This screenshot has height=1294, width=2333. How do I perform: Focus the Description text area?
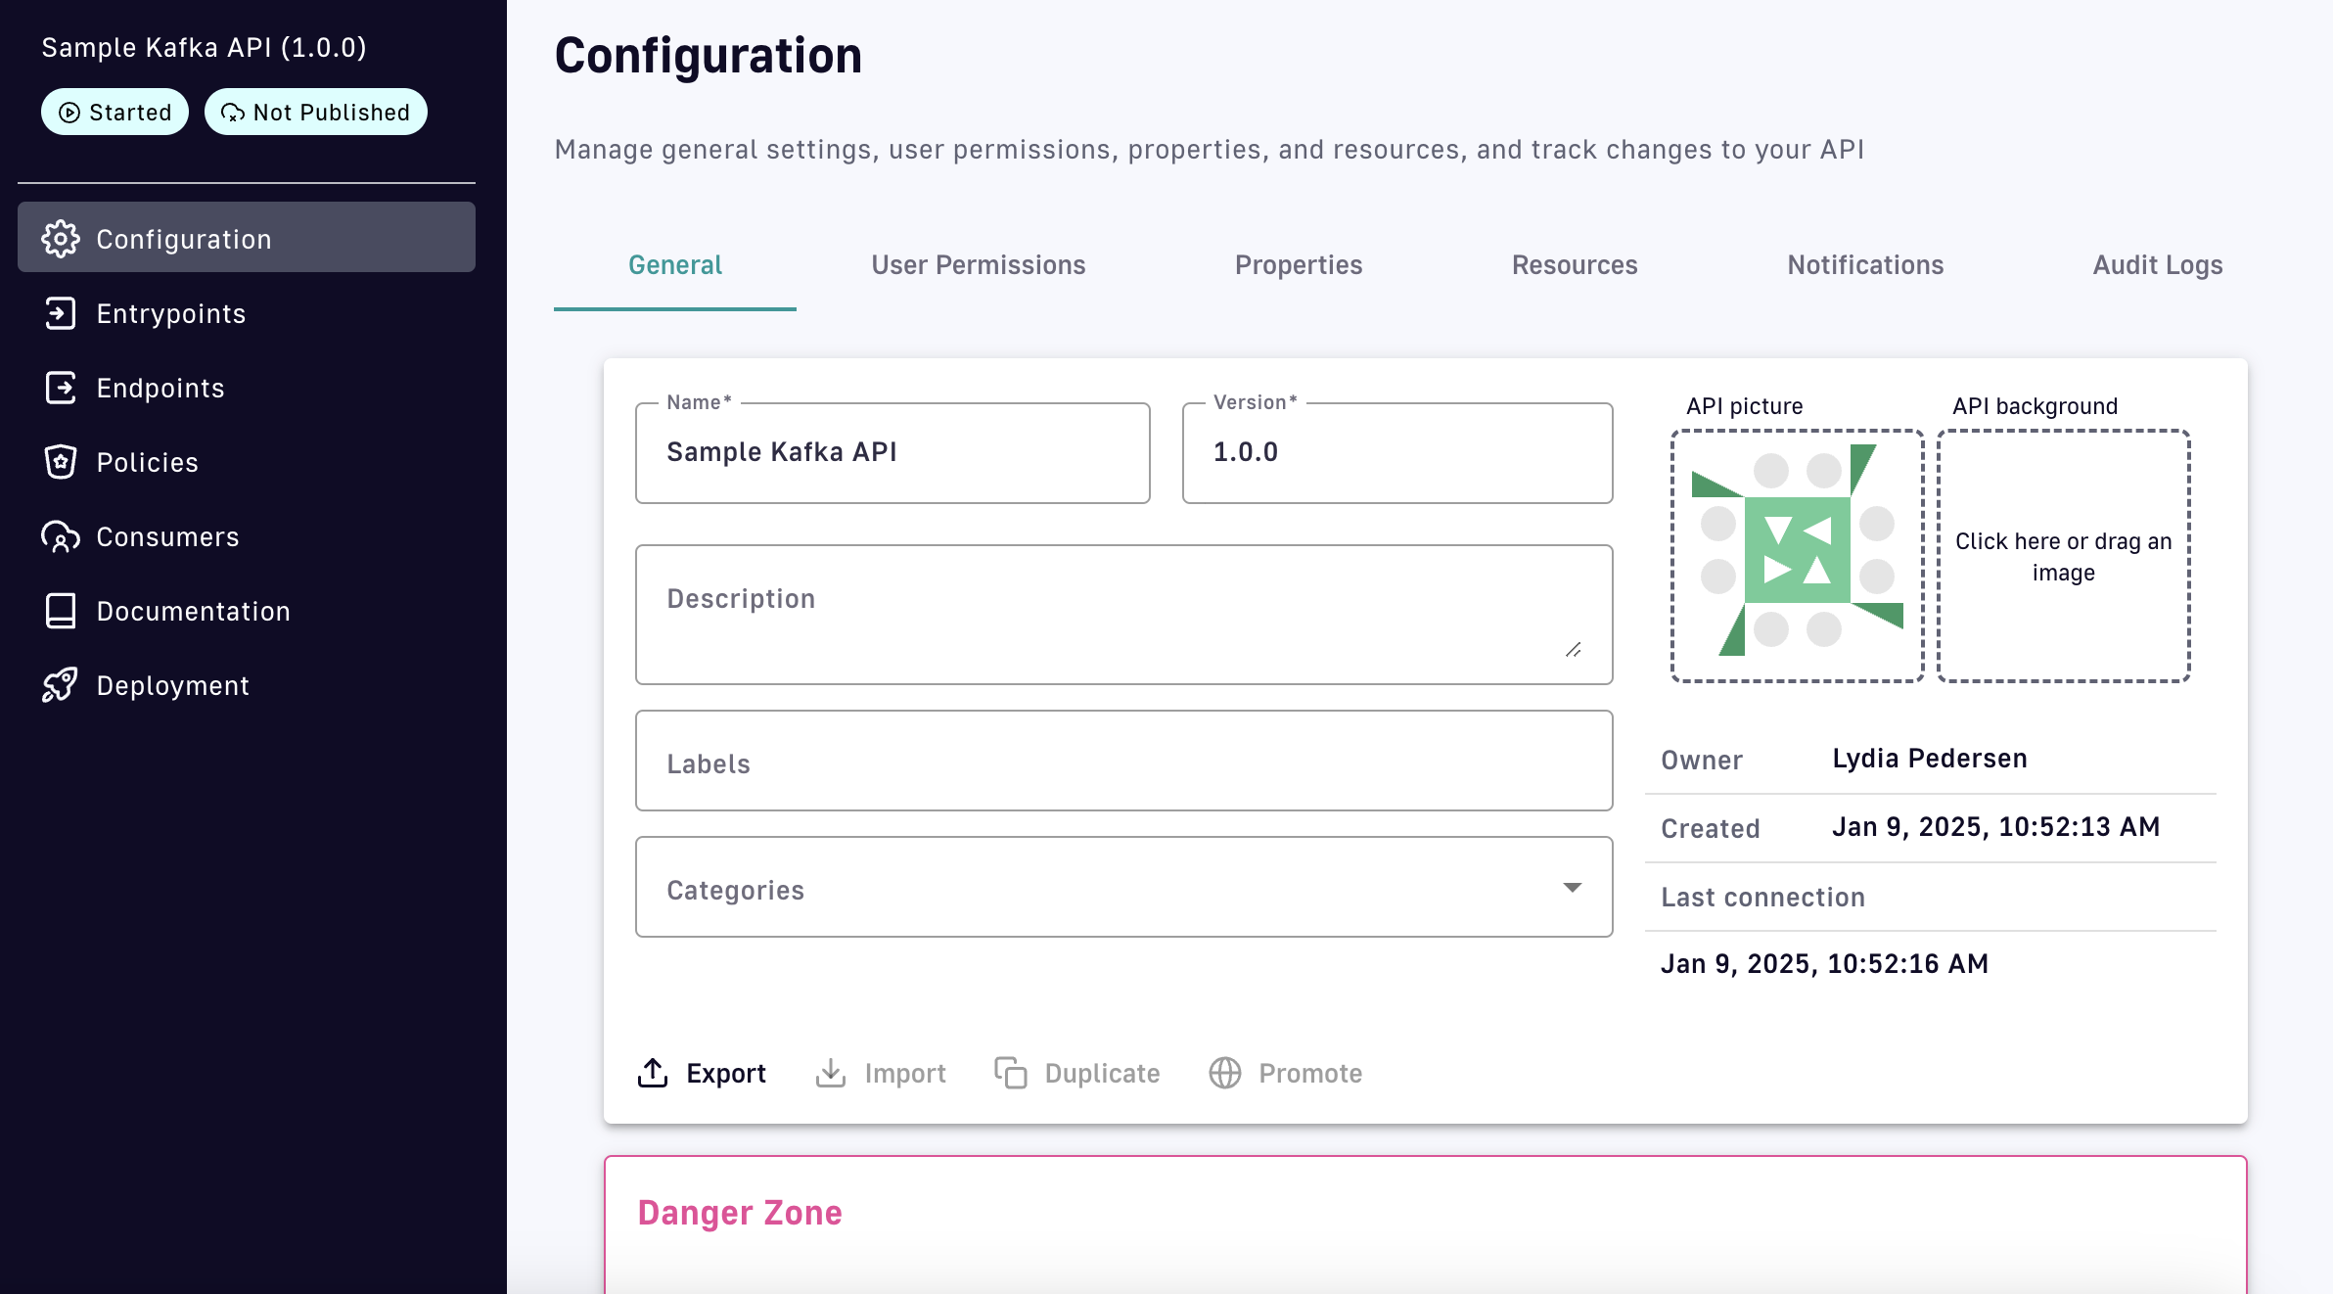point(1122,614)
